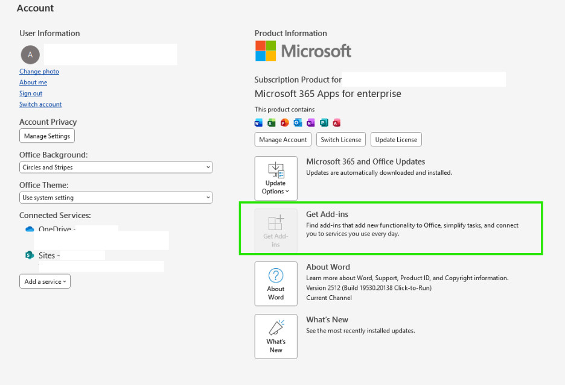Viewport: 565px width, 385px height.
Task: Click the OneDrive entry text in Connected Services
Action: point(57,229)
